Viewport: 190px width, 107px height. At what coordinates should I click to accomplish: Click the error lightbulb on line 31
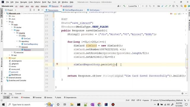click(x=57, y=64)
